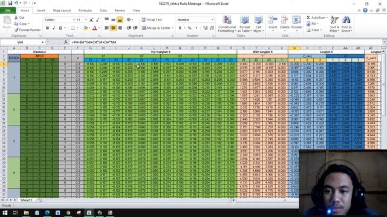Click the Fill Color paint bucket
This screenshot has width=387, height=217.
[85, 28]
